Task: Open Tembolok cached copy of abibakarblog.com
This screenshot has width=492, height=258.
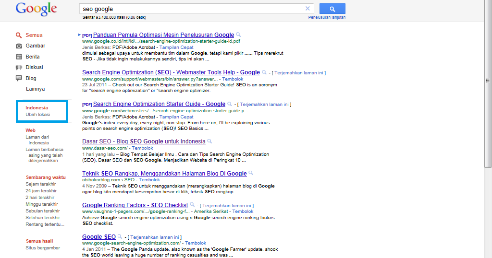Action: 149,180
